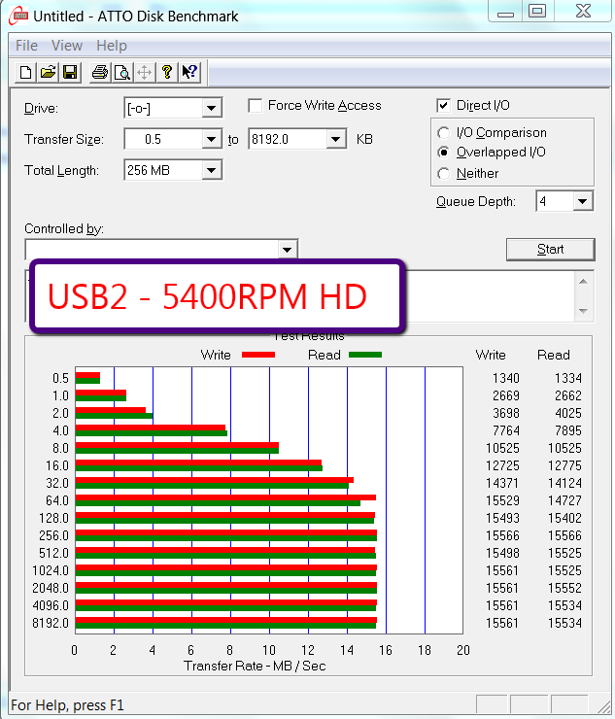This screenshot has height=719, width=615.
Task: Expand the minimum Transfer Size 0.5 dropdown
Action: click(x=211, y=139)
